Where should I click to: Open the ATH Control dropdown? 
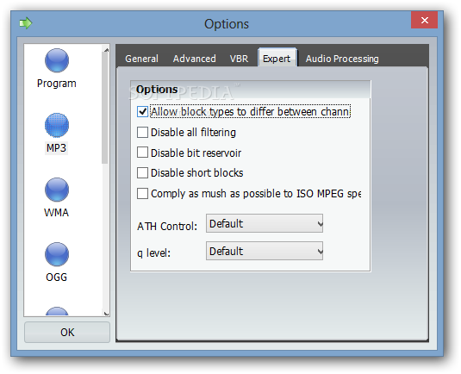265,223
